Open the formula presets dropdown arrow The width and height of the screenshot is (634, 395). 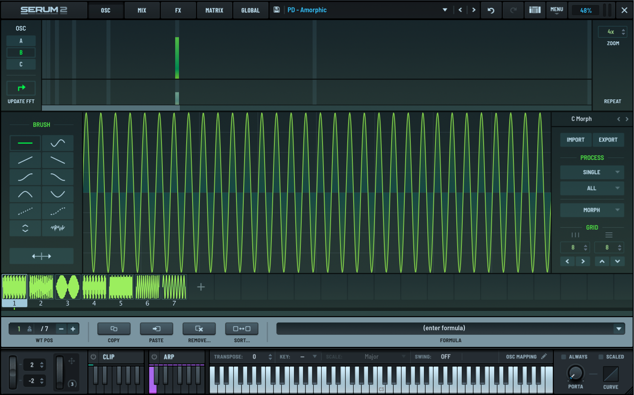(619, 329)
